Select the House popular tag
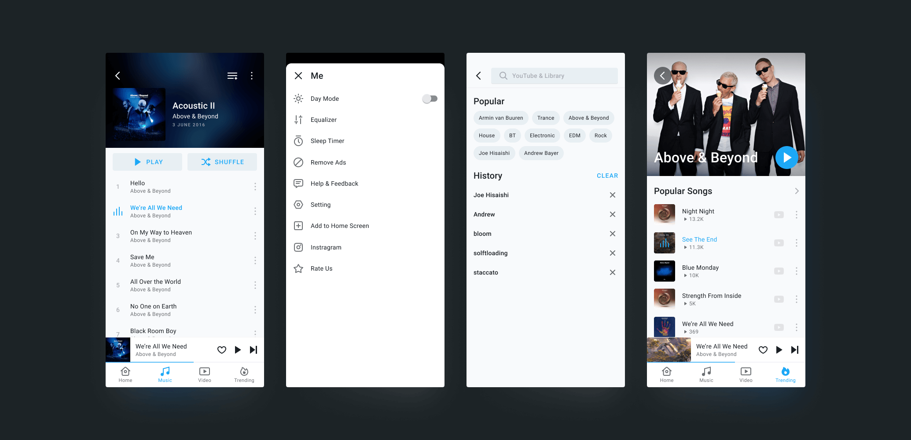 (x=487, y=136)
